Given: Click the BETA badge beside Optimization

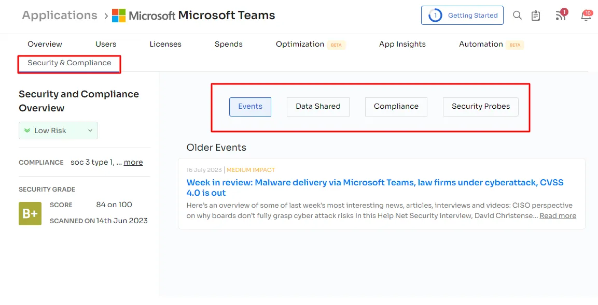Looking at the screenshot, I should tap(336, 45).
